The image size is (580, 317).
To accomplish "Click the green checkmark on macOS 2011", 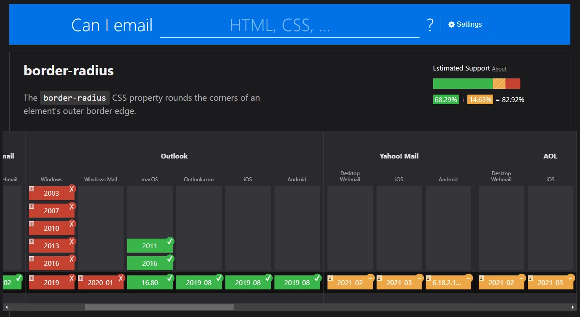I will [170, 241].
